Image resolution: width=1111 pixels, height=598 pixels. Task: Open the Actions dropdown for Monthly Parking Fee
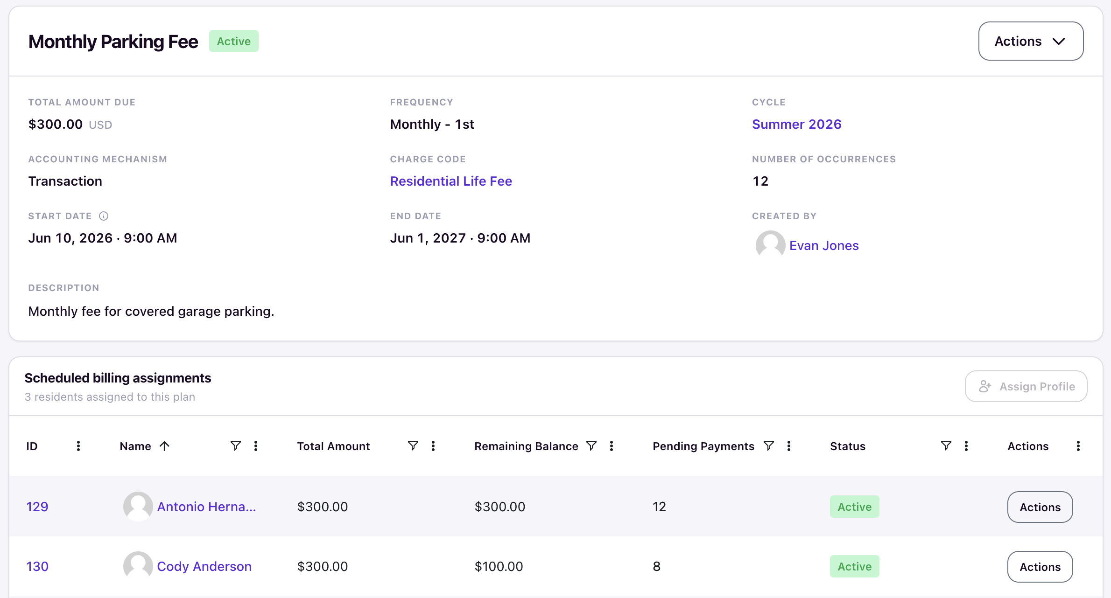click(x=1031, y=41)
